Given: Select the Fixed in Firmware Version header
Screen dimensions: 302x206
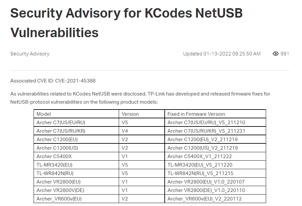Looking at the screenshot, I should tap(215, 114).
